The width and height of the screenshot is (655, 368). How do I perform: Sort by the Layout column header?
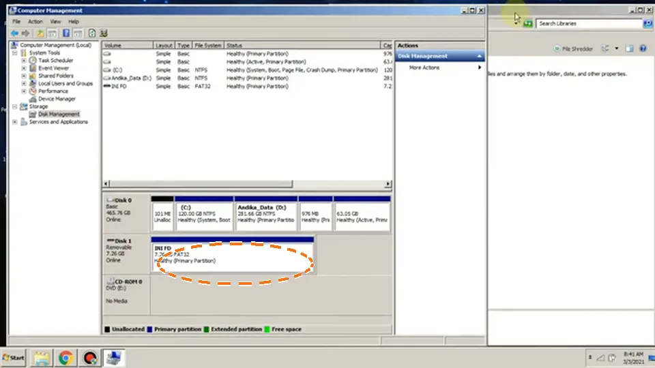pos(164,45)
